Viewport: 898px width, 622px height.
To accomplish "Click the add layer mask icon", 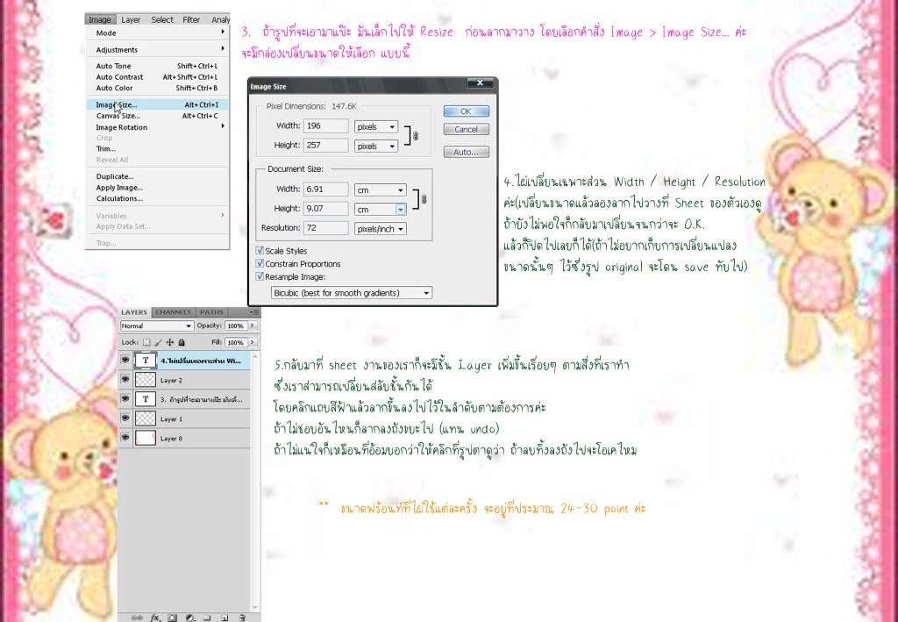I will click(173, 618).
